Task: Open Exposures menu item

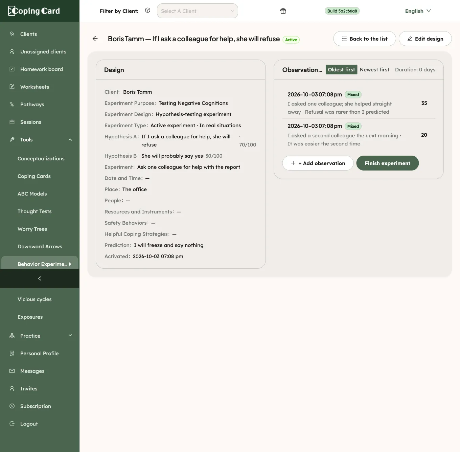Action: pos(30,317)
